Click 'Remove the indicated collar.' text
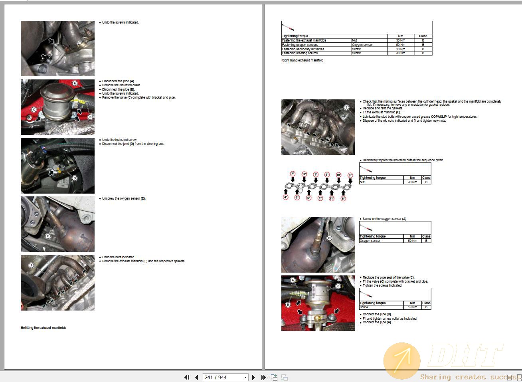The height and width of the screenshot is (382, 522). pyautogui.click(x=121, y=85)
